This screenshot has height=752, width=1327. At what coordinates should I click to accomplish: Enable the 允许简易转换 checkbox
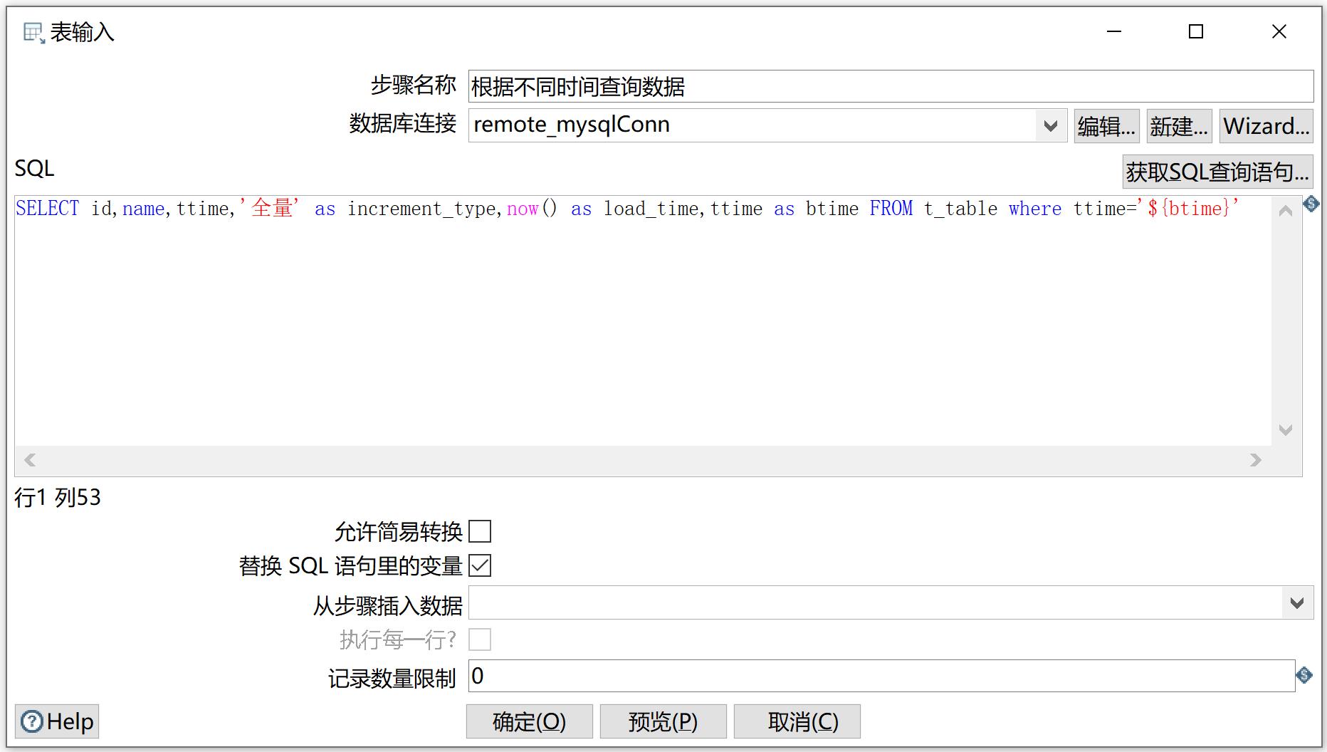(480, 531)
